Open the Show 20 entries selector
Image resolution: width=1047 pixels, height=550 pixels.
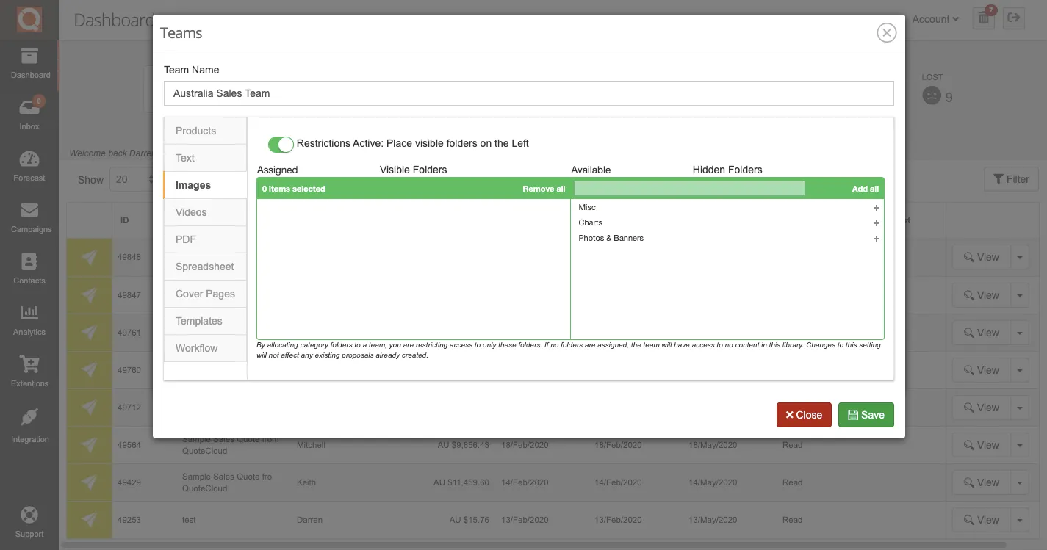pyautogui.click(x=134, y=178)
